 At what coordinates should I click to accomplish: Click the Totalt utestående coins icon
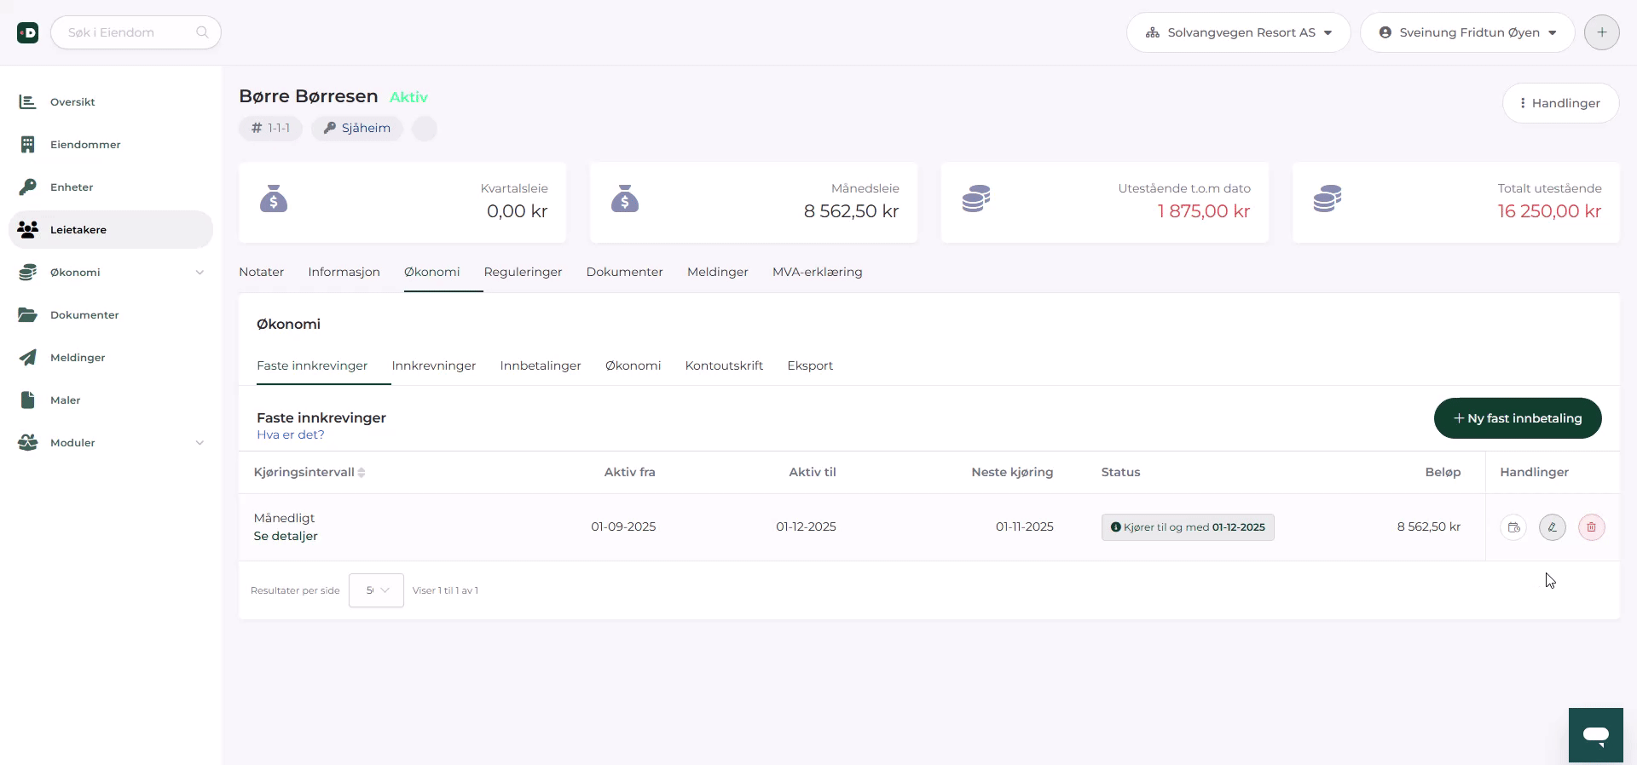pos(1328,199)
